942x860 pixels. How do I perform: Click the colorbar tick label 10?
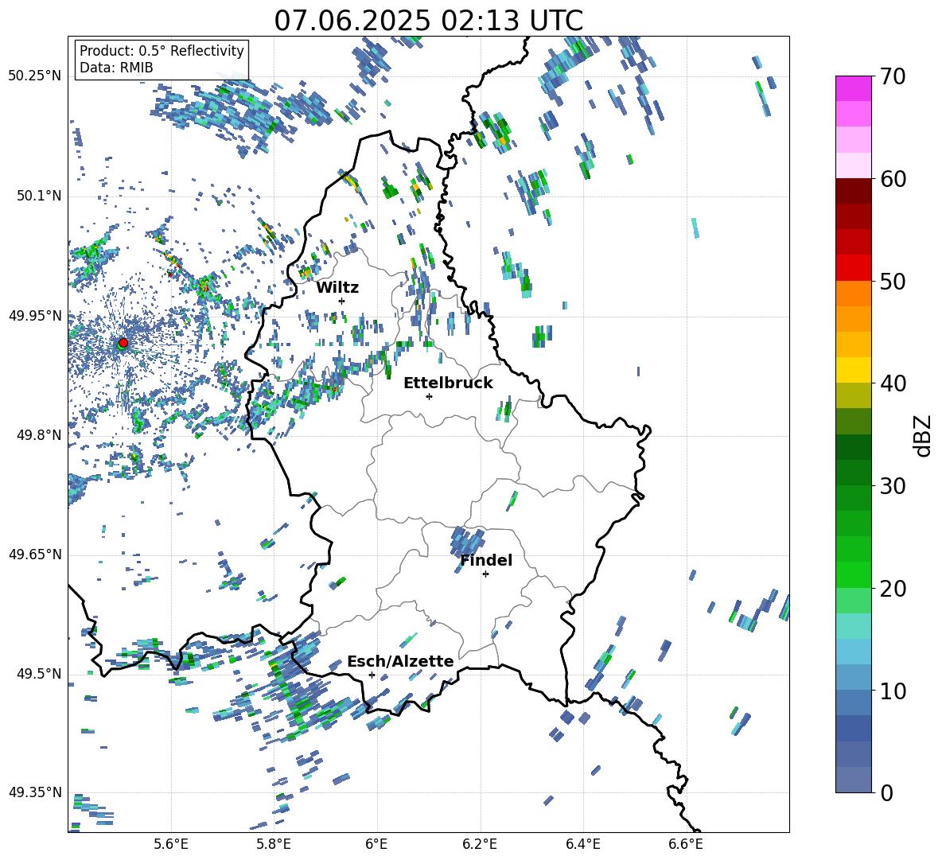(893, 691)
